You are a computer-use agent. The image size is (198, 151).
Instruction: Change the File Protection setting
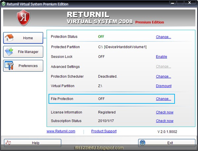click(x=163, y=99)
